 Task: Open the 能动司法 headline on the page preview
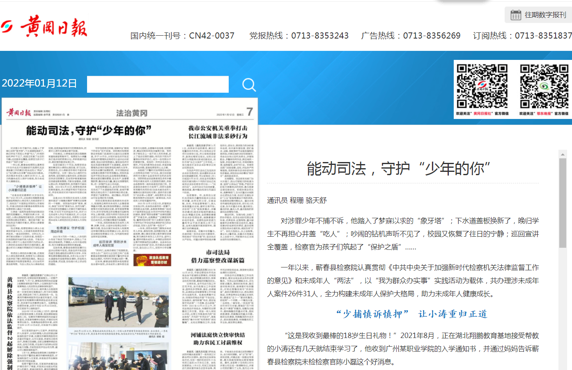pos(89,131)
